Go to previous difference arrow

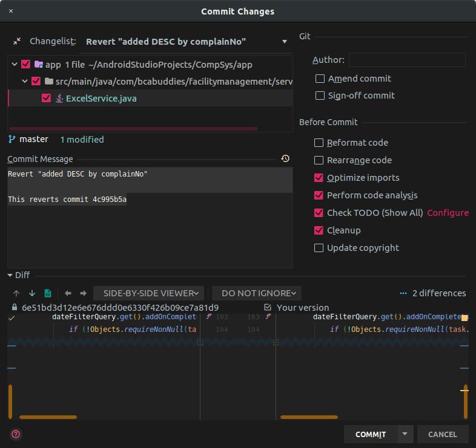pyautogui.click(x=16, y=293)
